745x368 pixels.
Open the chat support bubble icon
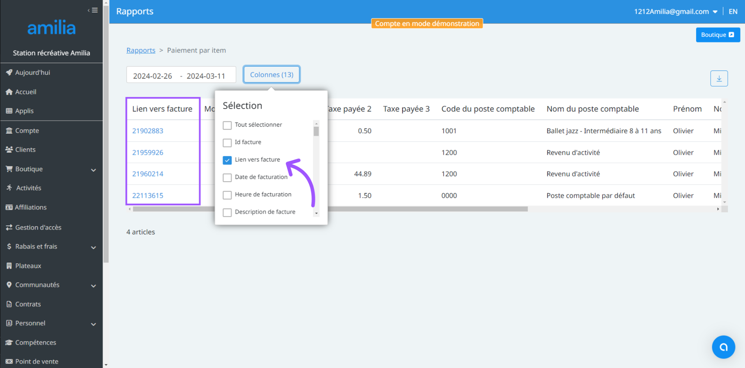point(723,347)
